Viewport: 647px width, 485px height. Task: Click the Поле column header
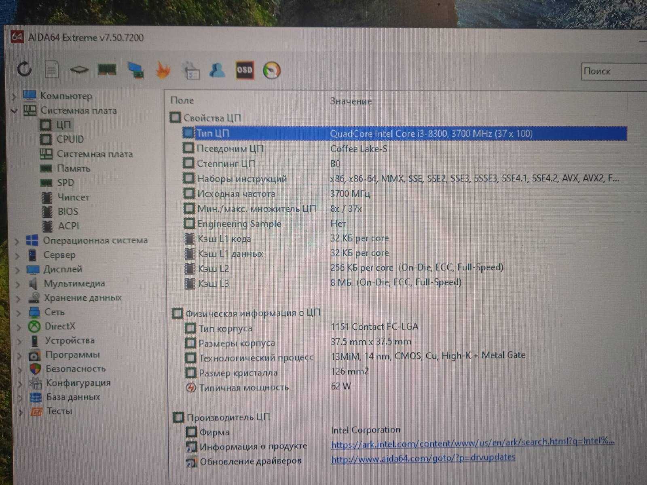(x=182, y=100)
